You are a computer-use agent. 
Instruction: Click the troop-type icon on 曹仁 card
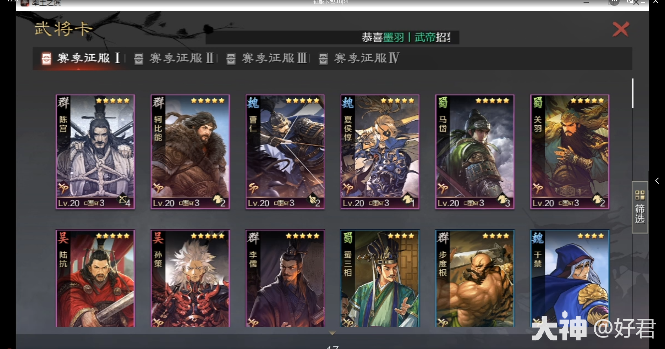pos(313,200)
